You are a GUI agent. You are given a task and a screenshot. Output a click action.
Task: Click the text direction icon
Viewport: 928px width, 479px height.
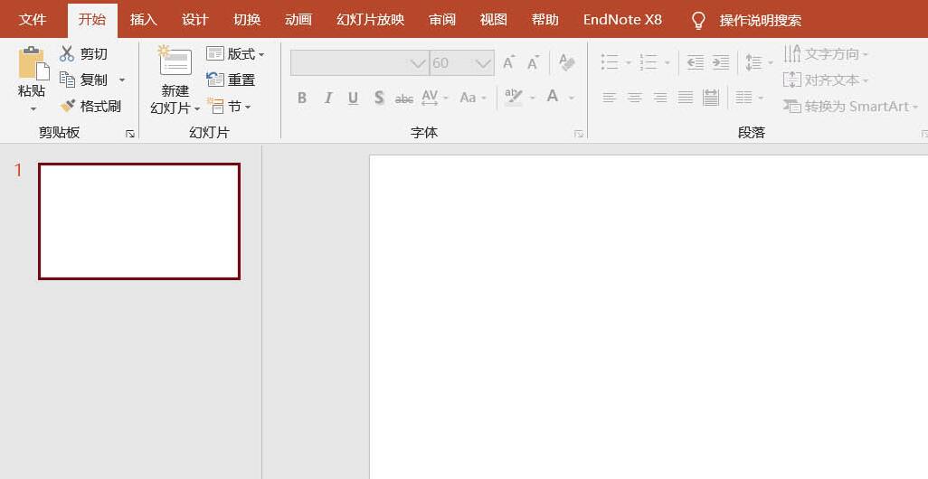[x=792, y=54]
